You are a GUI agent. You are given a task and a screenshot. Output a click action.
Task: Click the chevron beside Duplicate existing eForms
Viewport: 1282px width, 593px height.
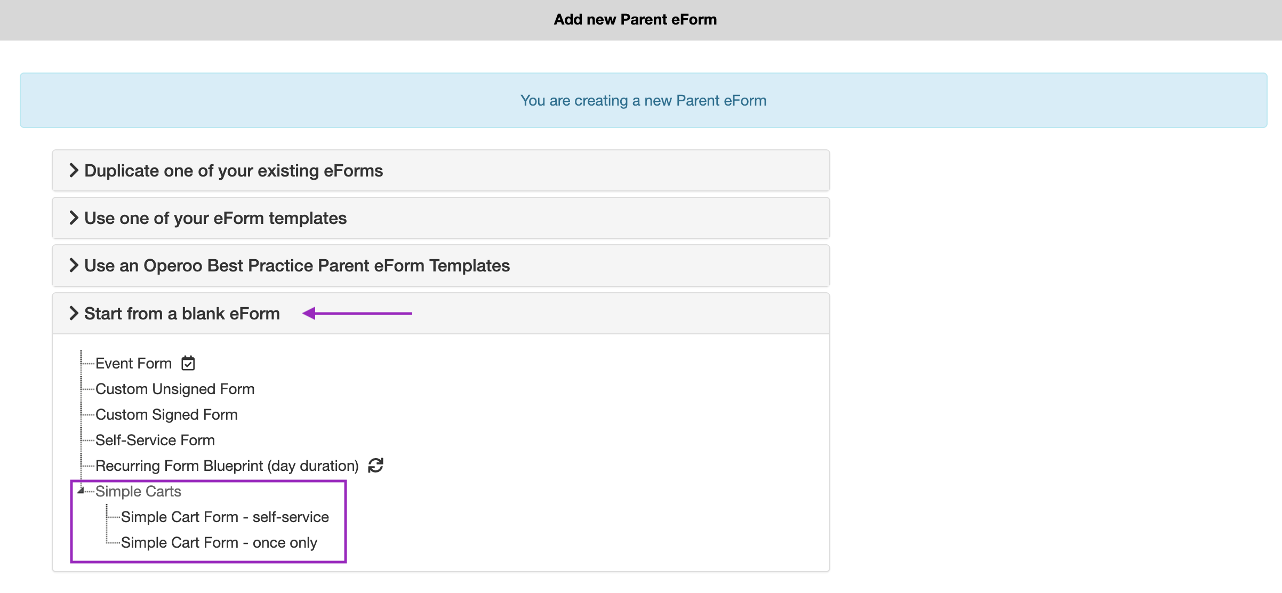click(74, 171)
